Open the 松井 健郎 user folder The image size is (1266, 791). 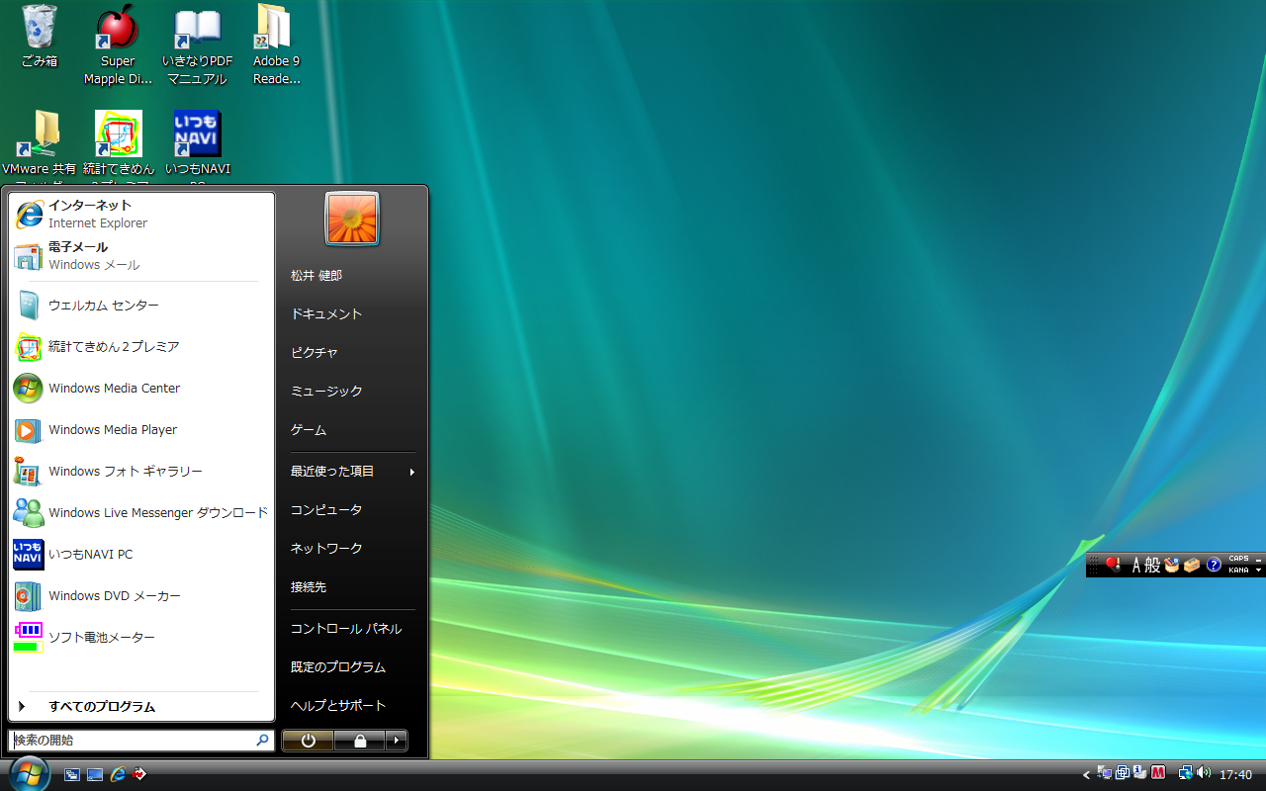352,276
